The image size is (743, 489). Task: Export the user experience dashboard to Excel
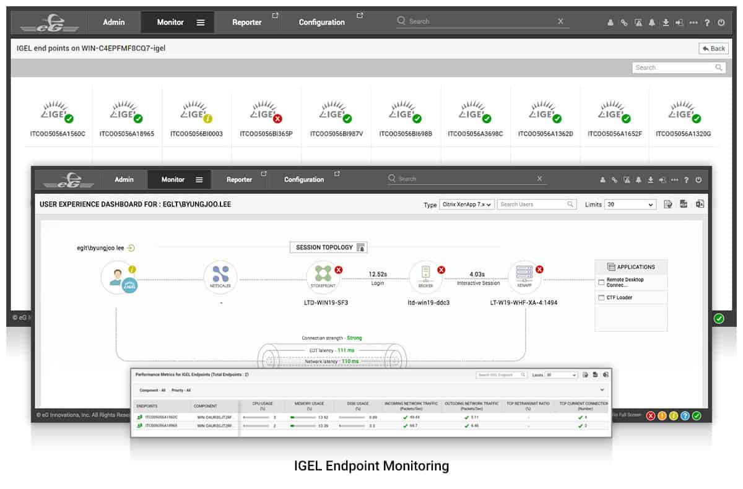point(700,204)
